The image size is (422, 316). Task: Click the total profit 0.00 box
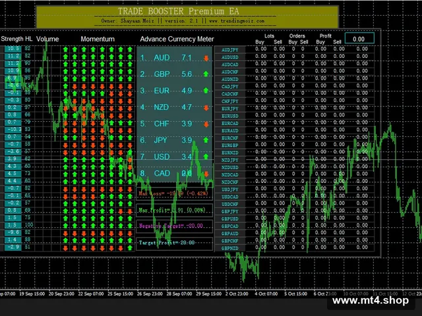359,39
